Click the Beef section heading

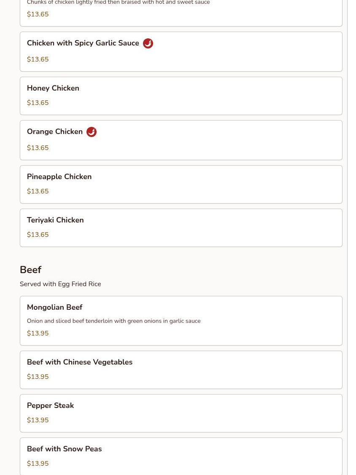(31, 270)
